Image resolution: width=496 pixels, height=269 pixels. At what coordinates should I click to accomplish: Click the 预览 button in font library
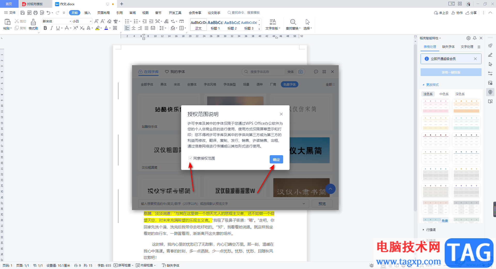[x=322, y=204]
